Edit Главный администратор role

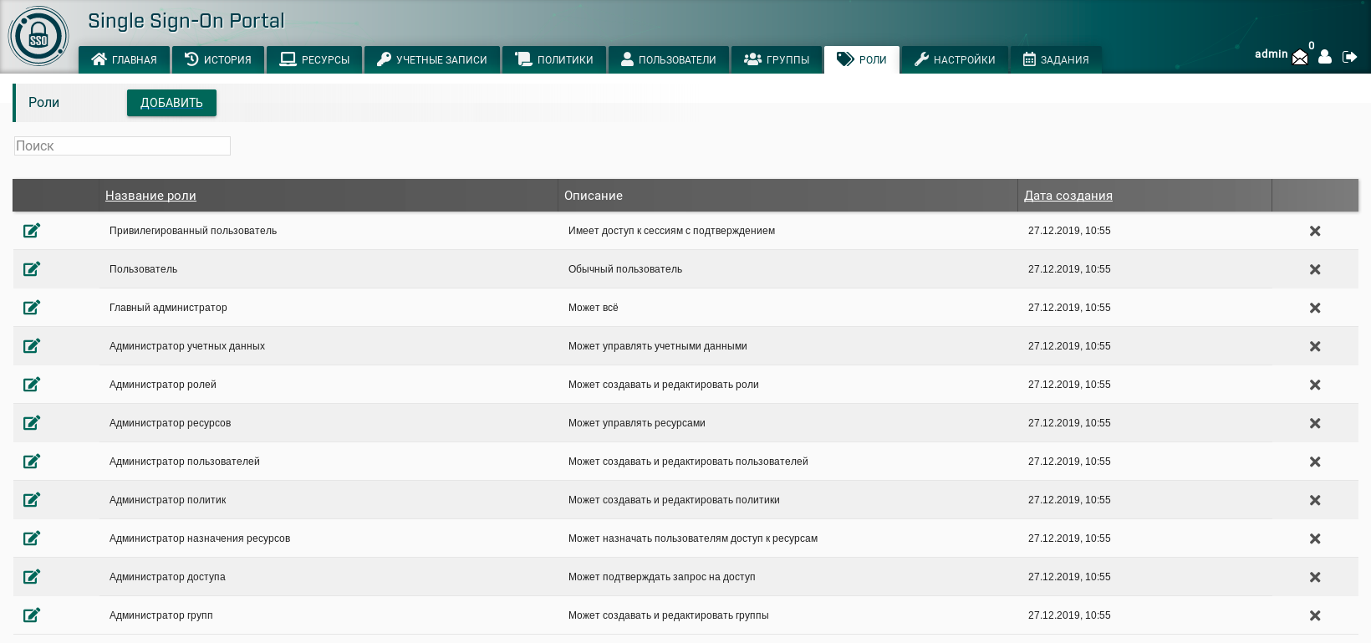(32, 308)
